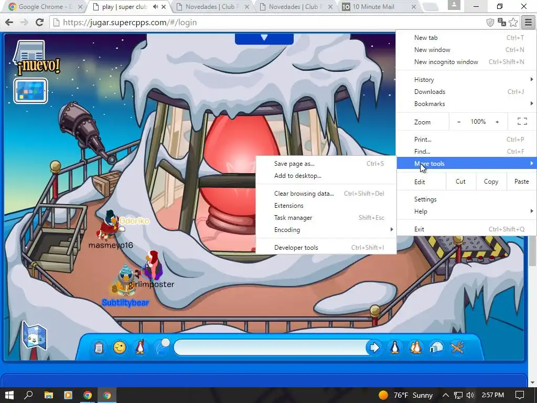Mute audio icon on play tab

155,6
